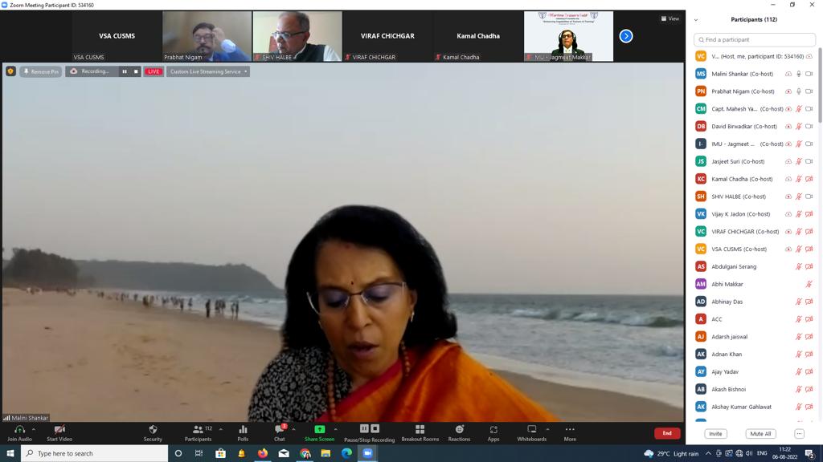Open the participants panel more options button

tap(799, 434)
